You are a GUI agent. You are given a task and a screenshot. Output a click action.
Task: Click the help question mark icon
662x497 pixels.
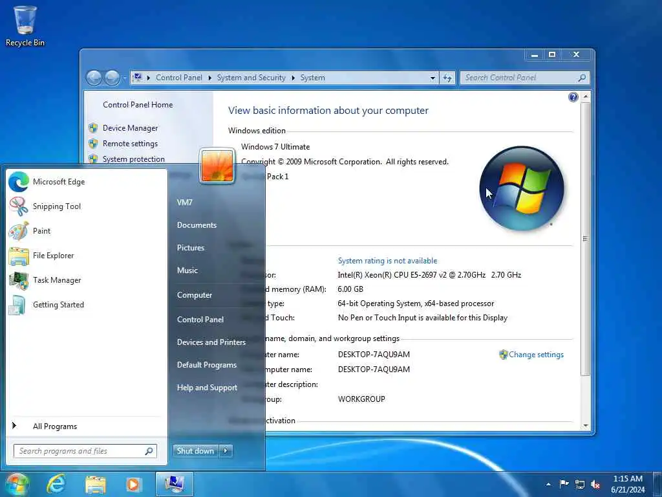pos(573,97)
